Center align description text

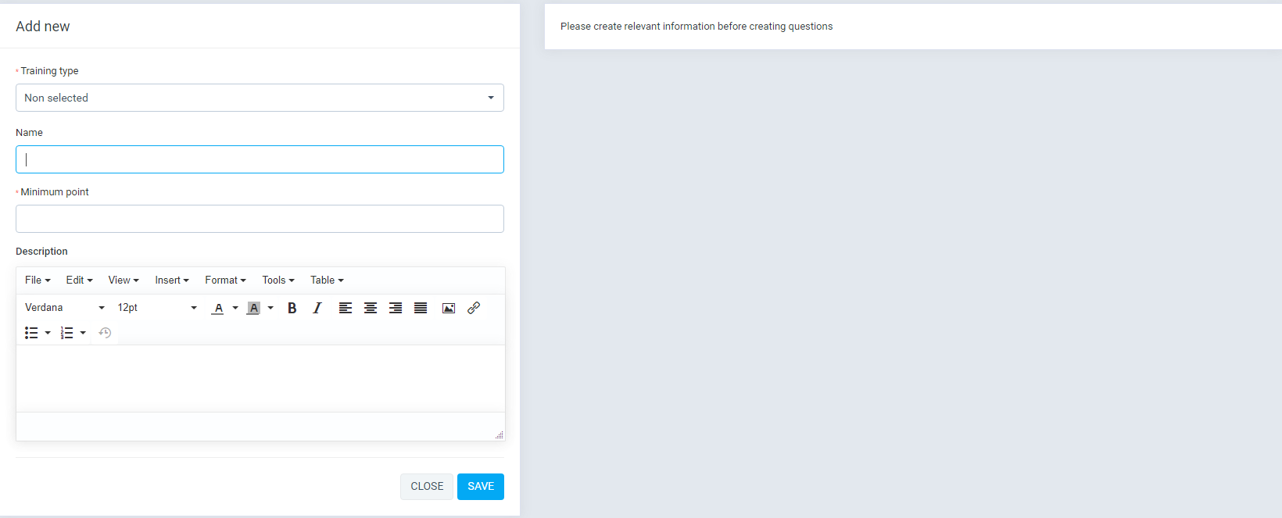[371, 308]
